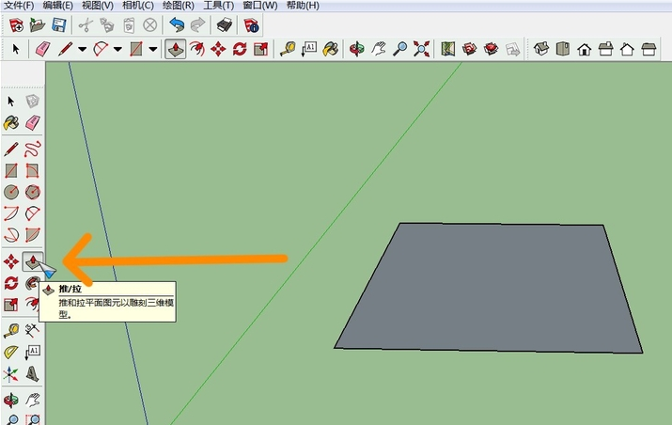This screenshot has width=672, height=425.
Task: Select the Polygon tool in the left palette
Action: 33,192
